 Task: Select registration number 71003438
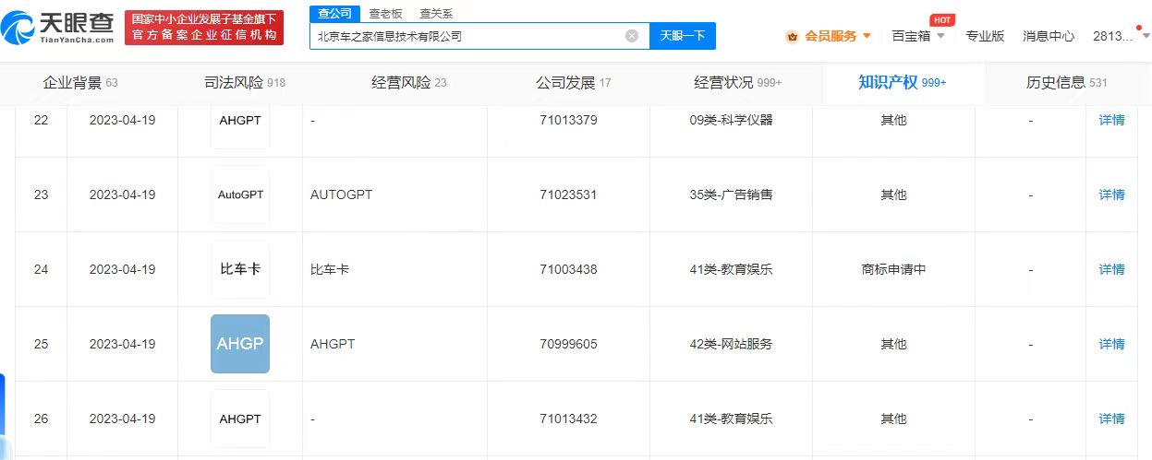[568, 269]
